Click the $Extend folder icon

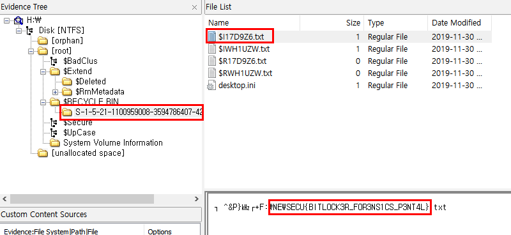click(54, 72)
